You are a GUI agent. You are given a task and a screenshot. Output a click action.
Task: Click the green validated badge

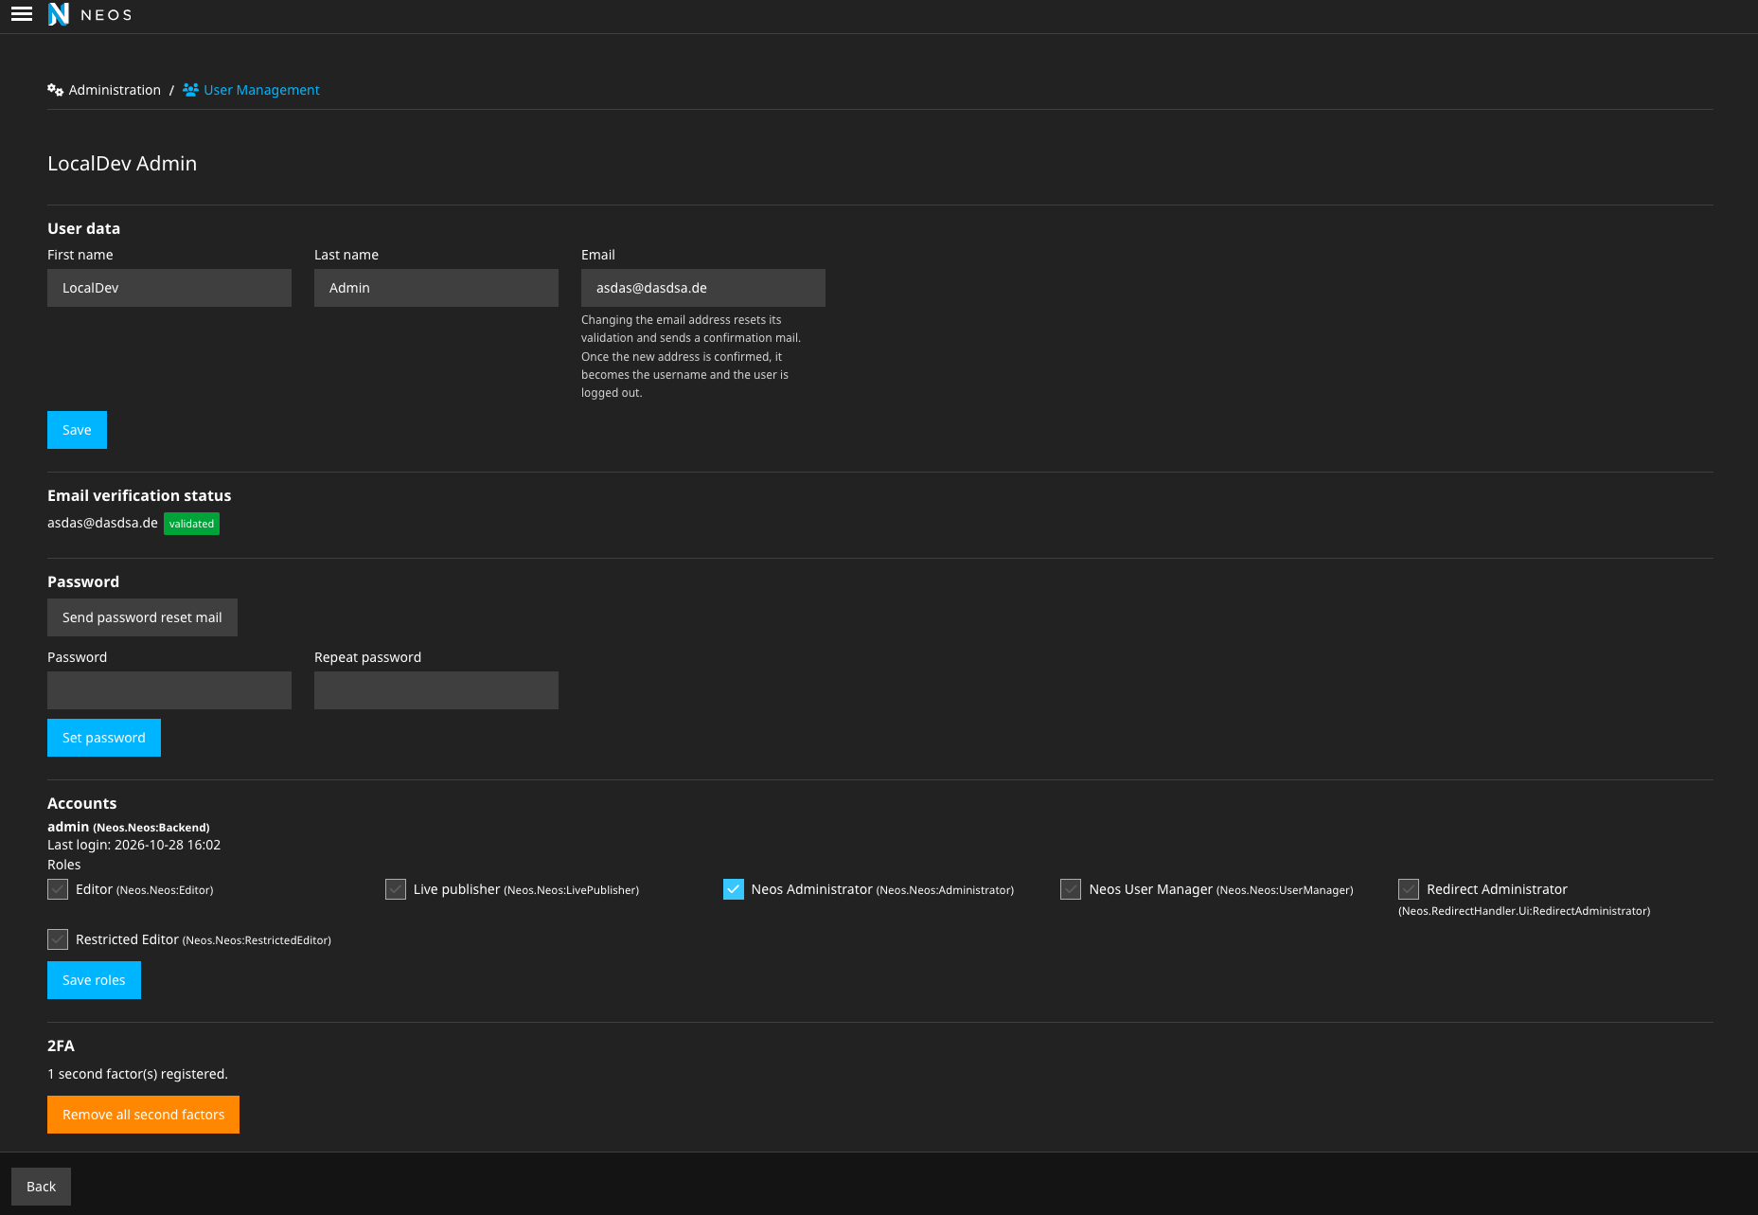[191, 524]
